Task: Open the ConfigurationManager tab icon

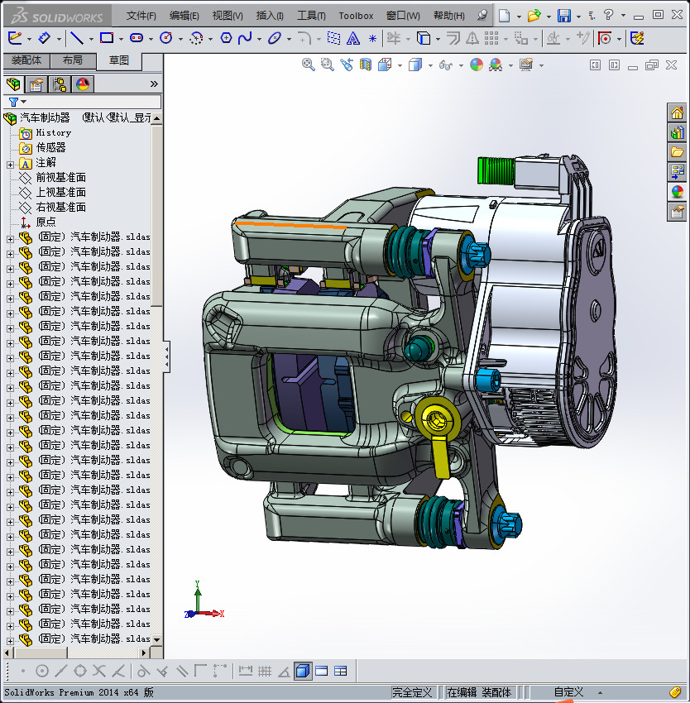Action: [x=60, y=84]
